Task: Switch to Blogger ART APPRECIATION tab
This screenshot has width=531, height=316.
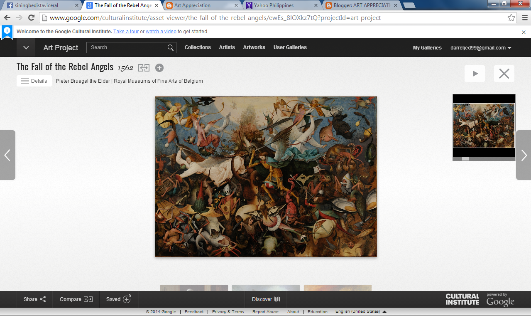Action: tap(361, 5)
